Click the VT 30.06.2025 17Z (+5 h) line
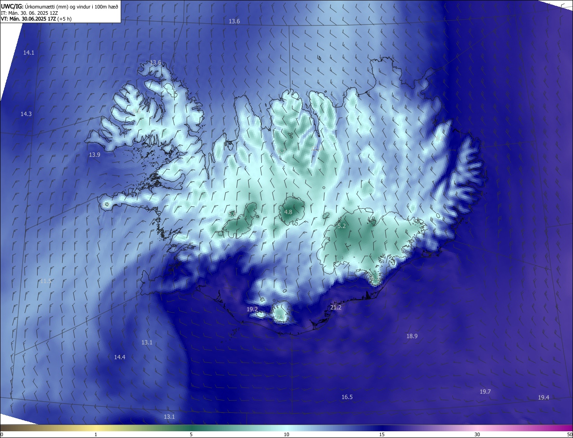Viewport: 573px width, 438px height. point(36,19)
